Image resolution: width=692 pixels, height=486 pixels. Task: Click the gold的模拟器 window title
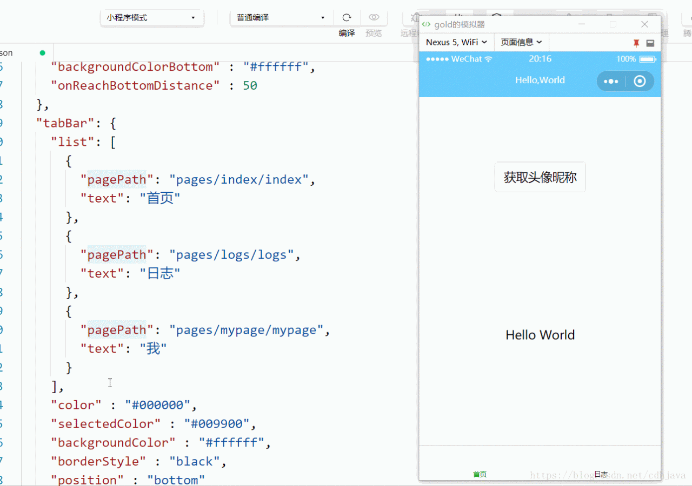pos(460,24)
